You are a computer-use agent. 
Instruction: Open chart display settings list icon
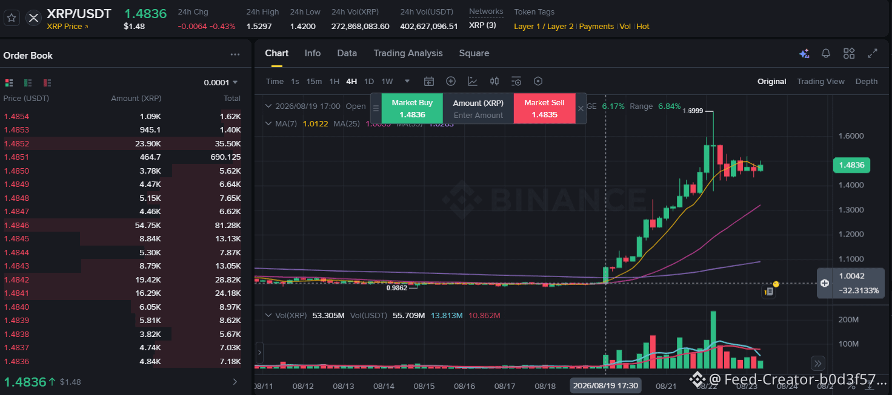(x=516, y=81)
